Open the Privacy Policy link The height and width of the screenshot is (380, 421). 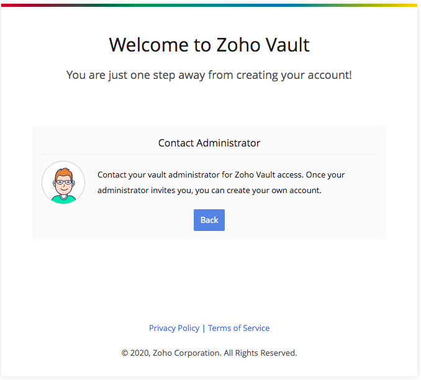pos(174,328)
